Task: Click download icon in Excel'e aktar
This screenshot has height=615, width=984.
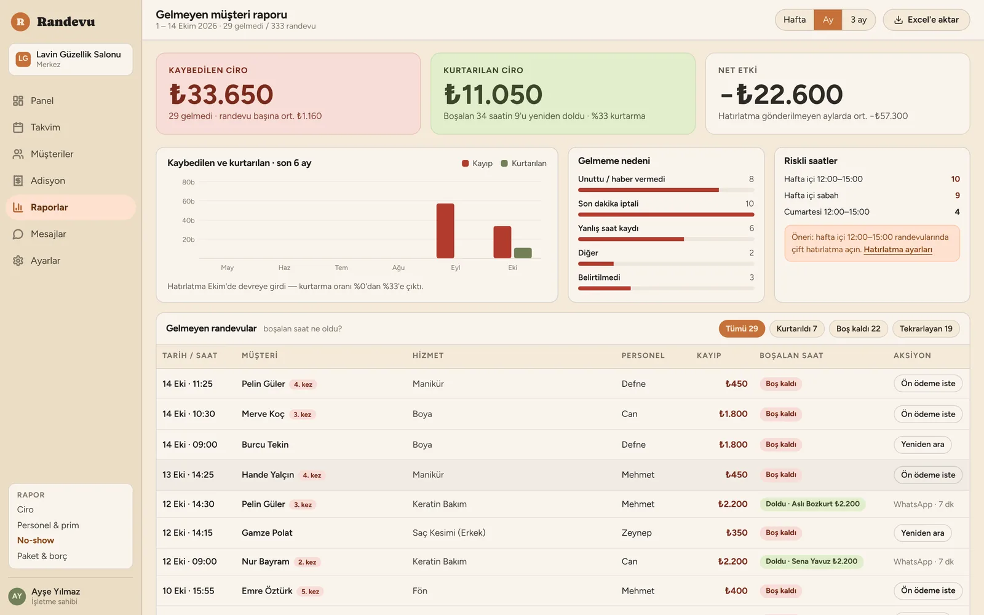Action: 899,20
